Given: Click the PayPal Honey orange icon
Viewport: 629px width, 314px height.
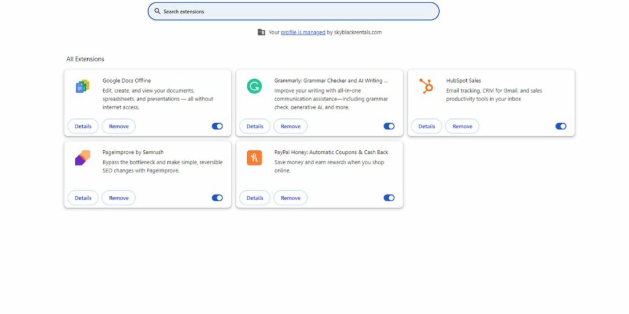Looking at the screenshot, I should click(x=254, y=158).
